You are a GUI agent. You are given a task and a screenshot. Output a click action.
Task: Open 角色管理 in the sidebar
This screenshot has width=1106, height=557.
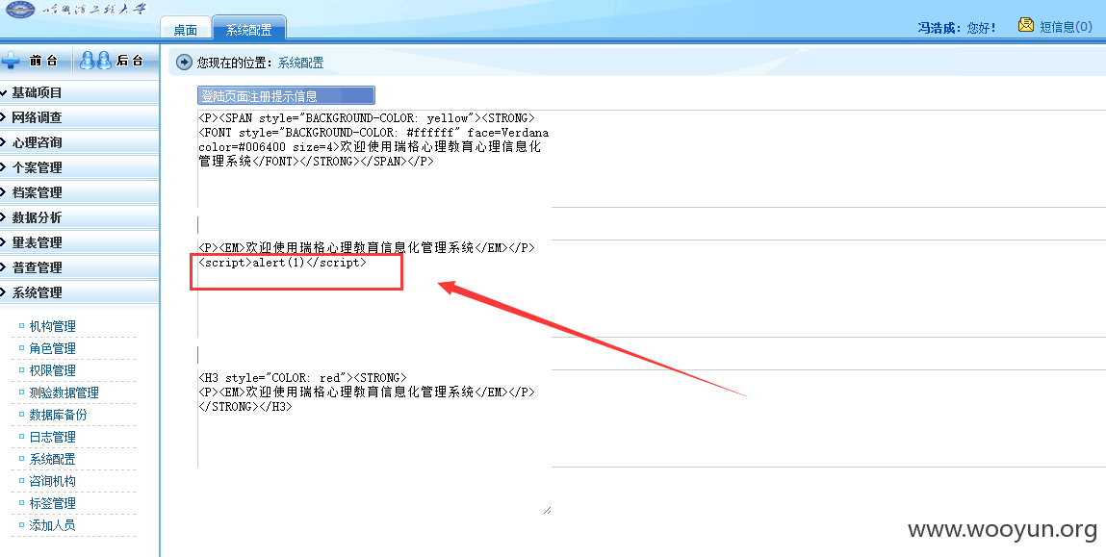52,348
